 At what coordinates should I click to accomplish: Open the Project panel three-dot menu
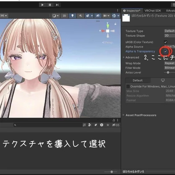(118, 120)
